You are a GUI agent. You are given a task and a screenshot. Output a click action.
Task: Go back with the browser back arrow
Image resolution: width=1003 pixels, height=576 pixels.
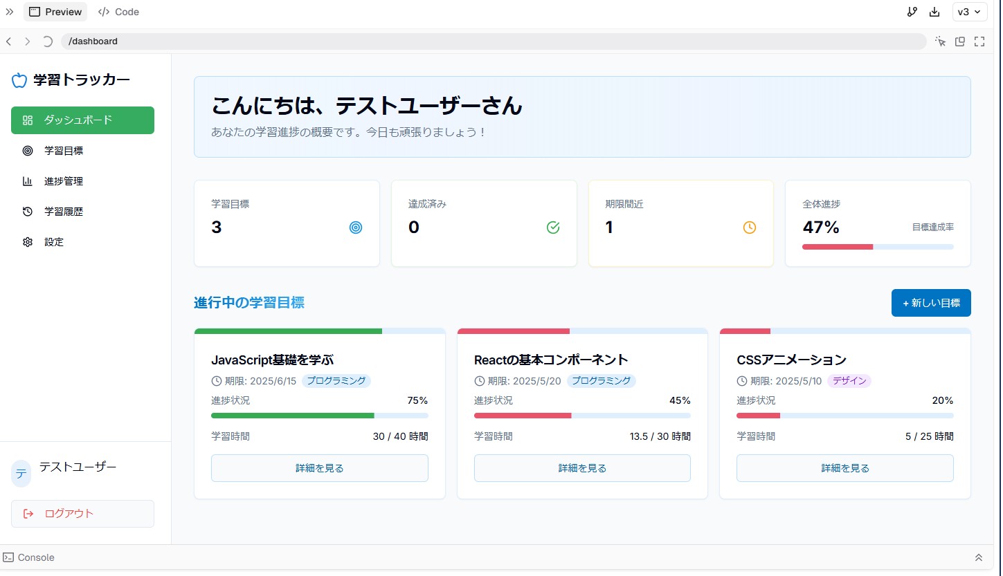[9, 41]
